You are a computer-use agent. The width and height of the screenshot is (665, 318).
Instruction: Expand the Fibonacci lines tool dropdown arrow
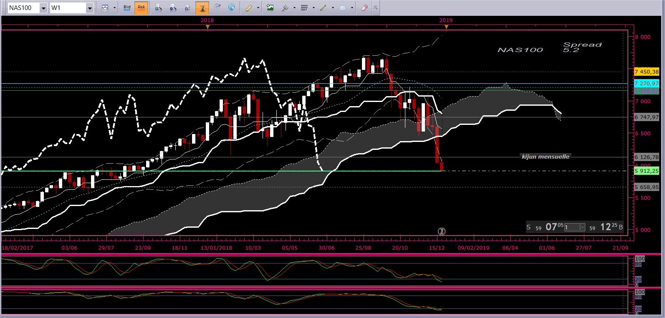(314, 8)
